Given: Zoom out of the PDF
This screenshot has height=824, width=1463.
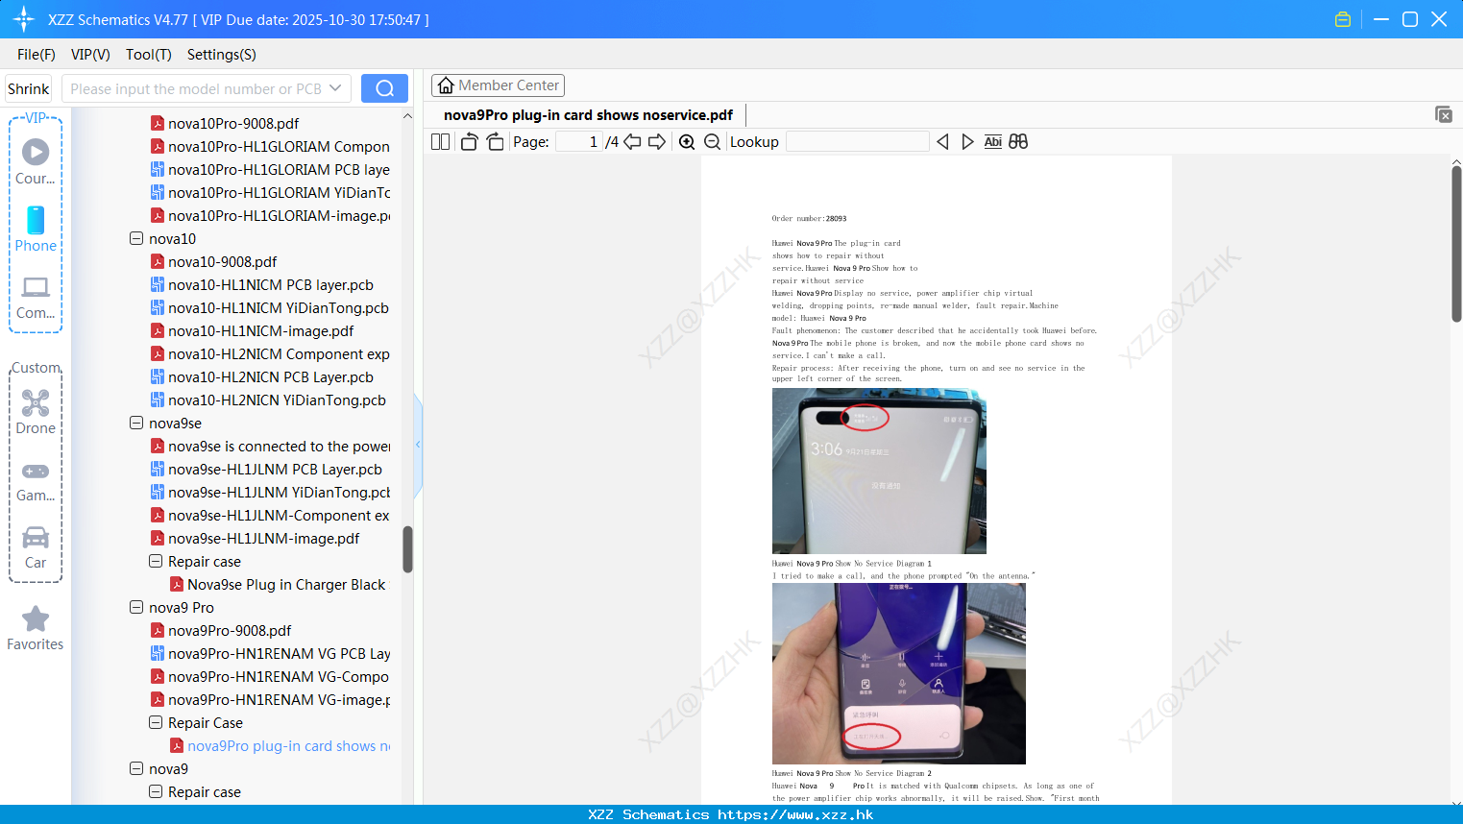Looking at the screenshot, I should 712,142.
